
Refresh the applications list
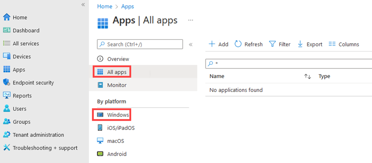[x=248, y=44]
